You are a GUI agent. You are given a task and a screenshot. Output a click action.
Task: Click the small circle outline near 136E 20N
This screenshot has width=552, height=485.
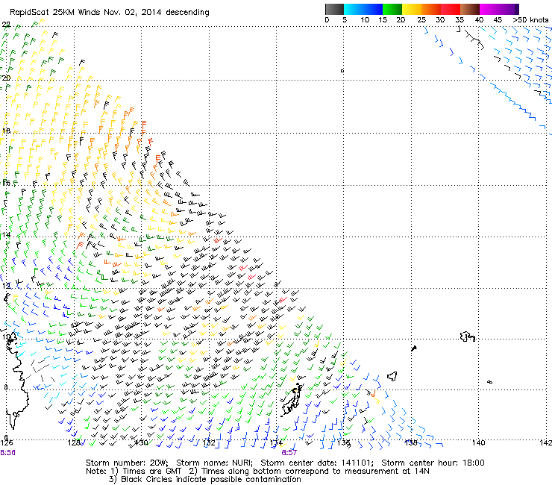tap(342, 71)
